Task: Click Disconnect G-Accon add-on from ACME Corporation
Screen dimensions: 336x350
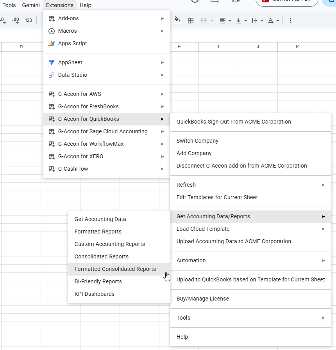Action: click(x=250, y=166)
